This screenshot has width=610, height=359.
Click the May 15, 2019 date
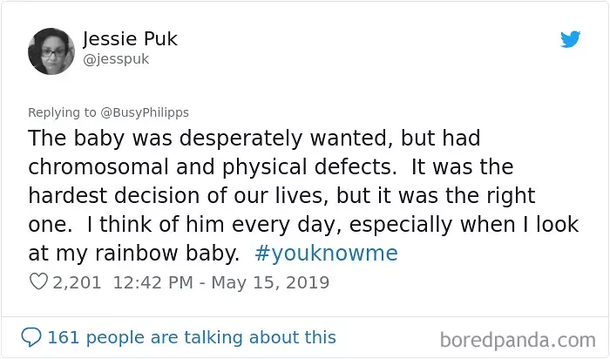point(270,282)
